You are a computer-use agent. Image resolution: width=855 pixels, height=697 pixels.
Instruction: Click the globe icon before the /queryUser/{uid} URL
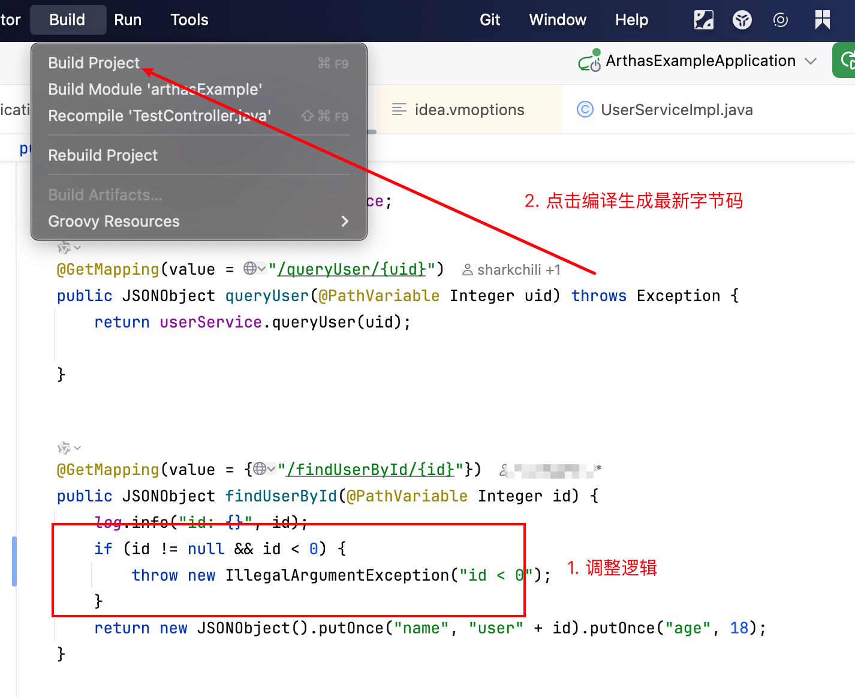coord(250,268)
